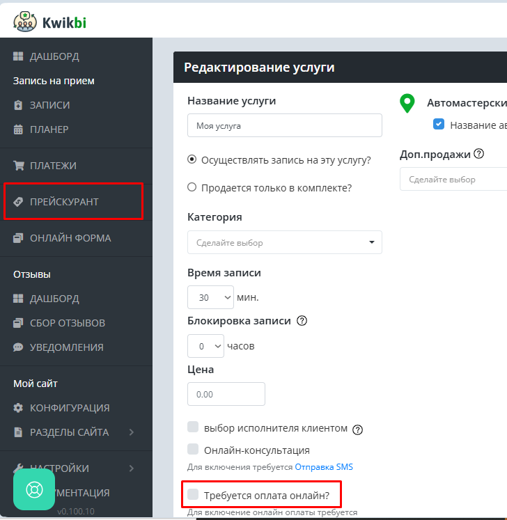This screenshot has width=507, height=520.
Task: Follow the Отправка SMS link
Action: point(324,466)
